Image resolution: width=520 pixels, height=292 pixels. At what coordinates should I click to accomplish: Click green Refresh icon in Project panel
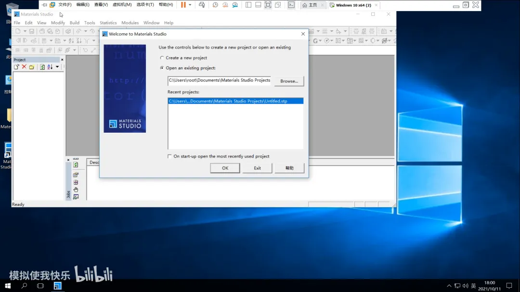[42, 67]
